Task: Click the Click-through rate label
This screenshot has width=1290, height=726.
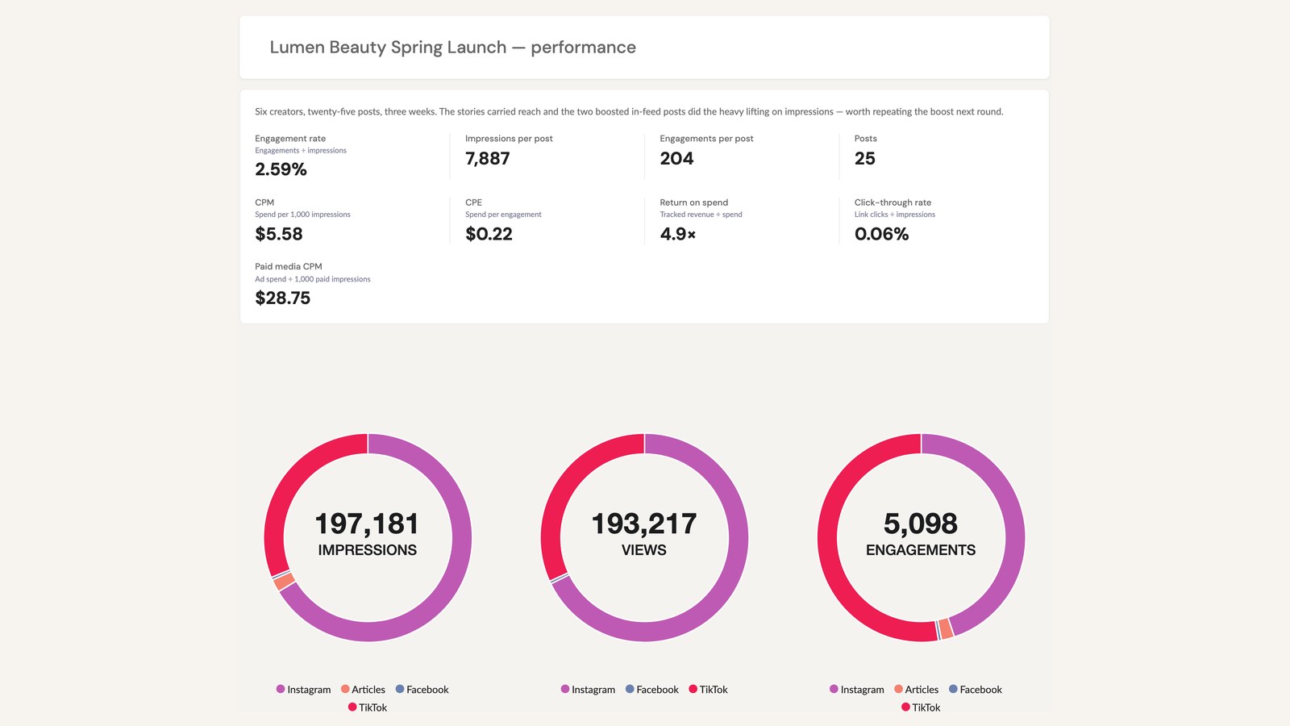Action: click(893, 202)
